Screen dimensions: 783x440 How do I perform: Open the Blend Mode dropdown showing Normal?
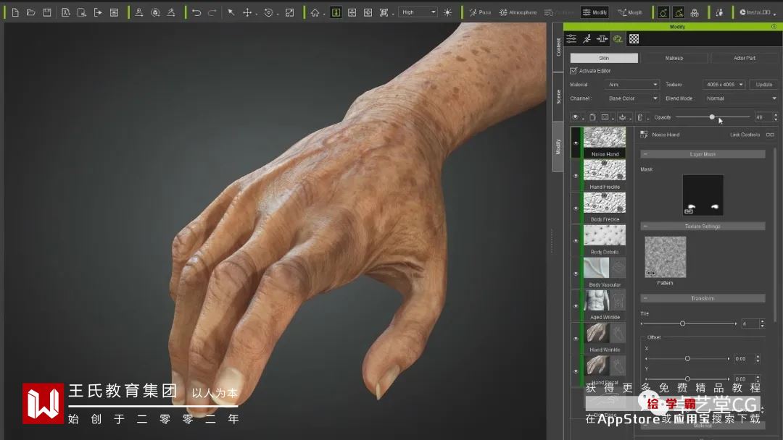click(740, 98)
